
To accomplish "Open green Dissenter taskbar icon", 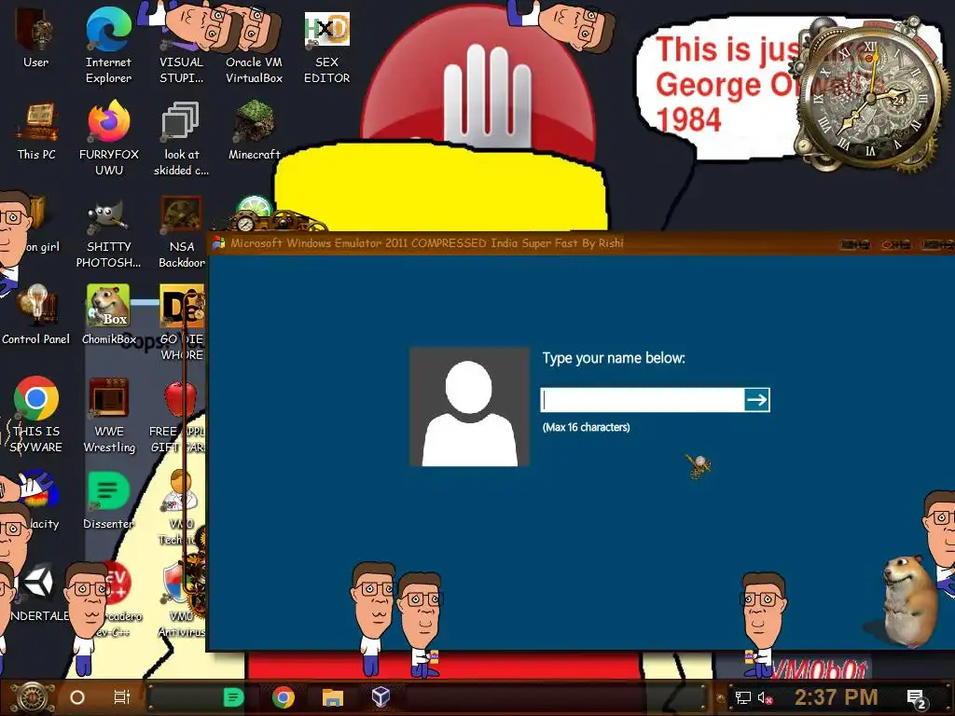I will (233, 697).
